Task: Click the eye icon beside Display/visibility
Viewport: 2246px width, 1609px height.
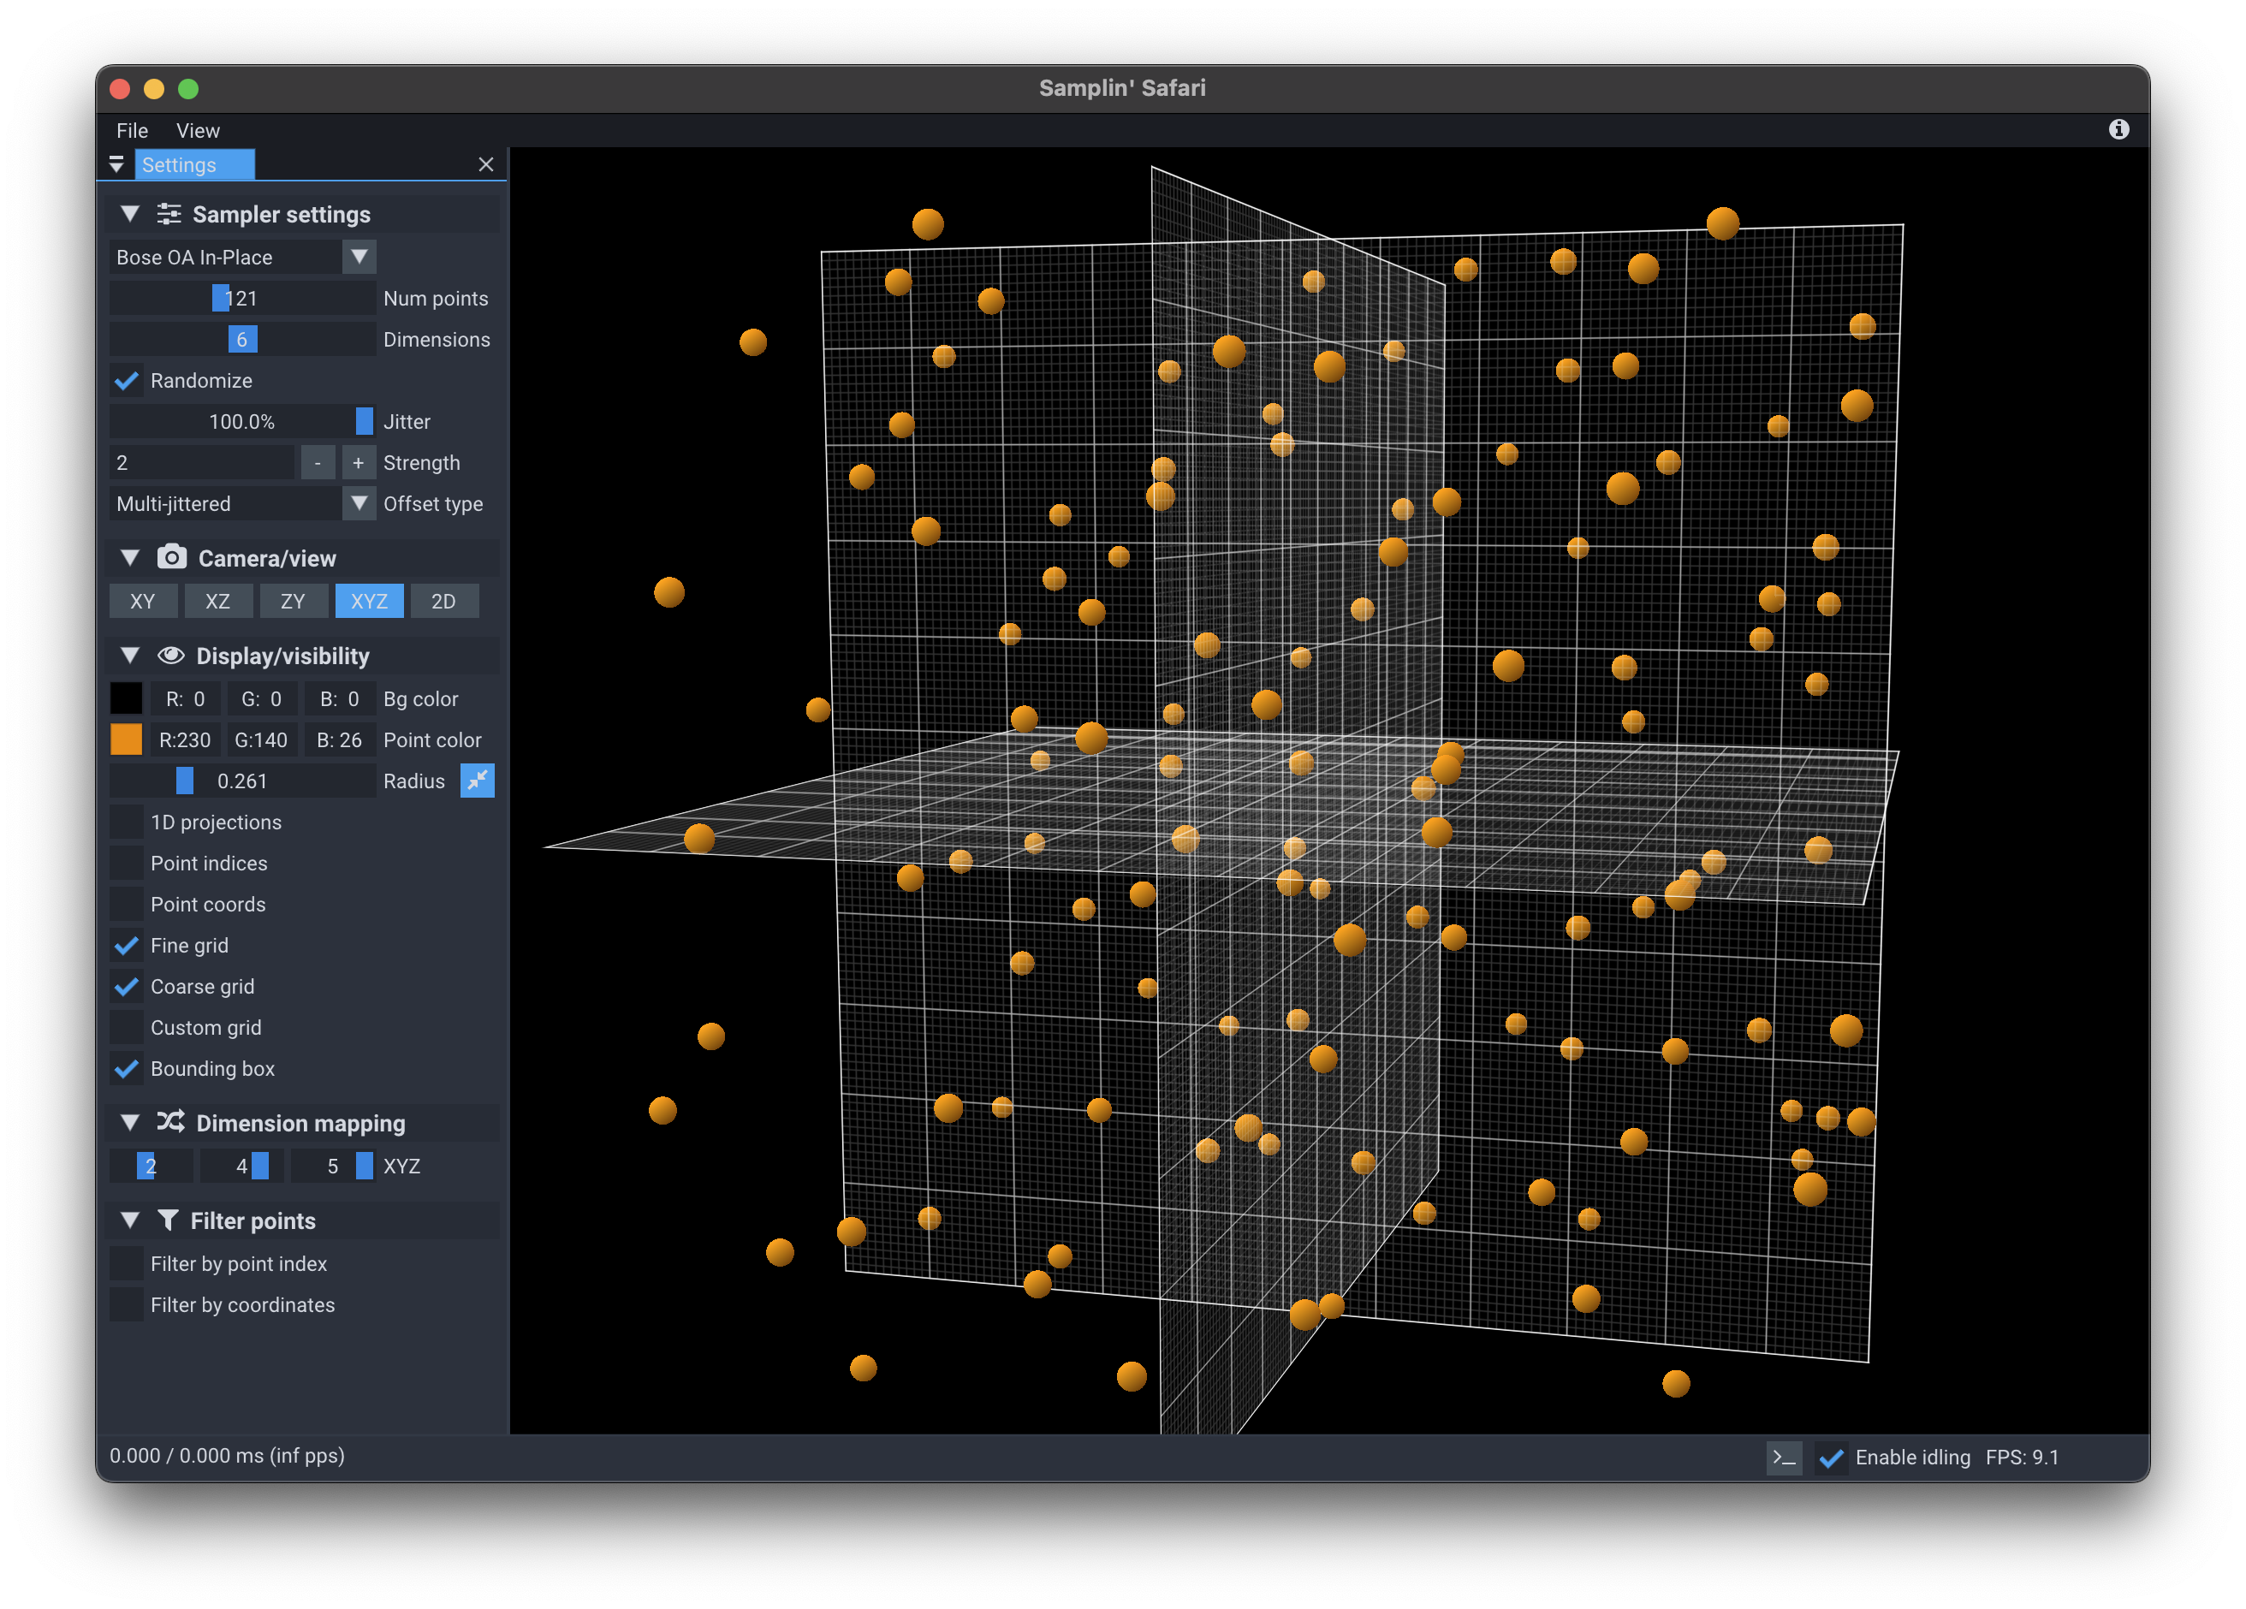Action: [170, 656]
